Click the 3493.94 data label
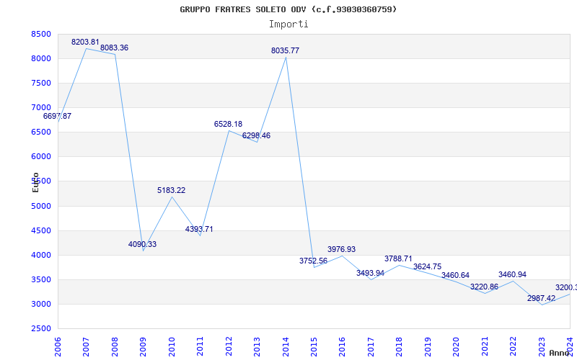Image resolution: width=577 pixels, height=360 pixels. (370, 273)
